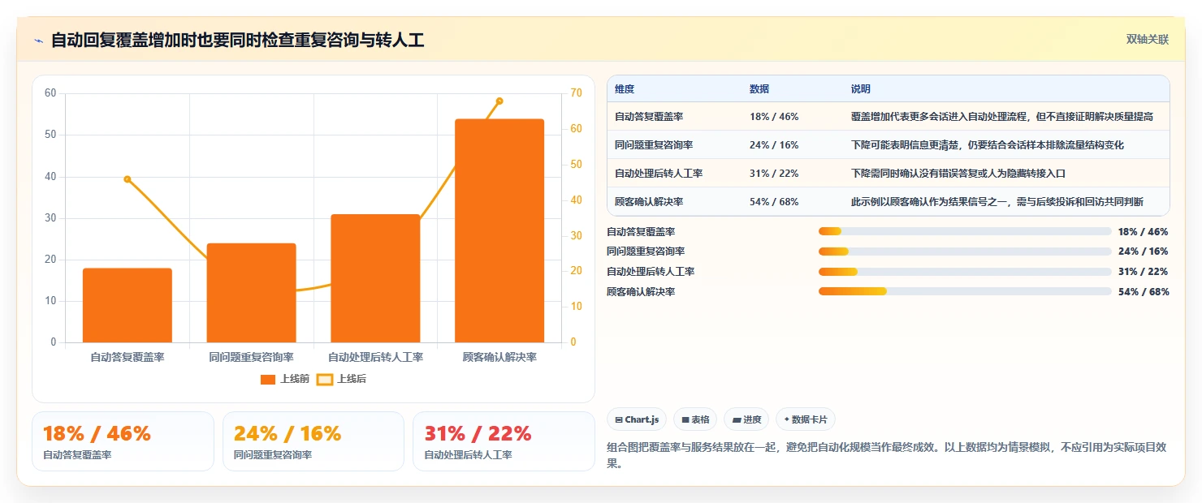
Task: Click 24% / 16% value beside progress bar
Action: click(1144, 251)
